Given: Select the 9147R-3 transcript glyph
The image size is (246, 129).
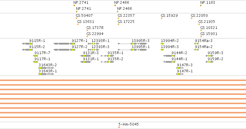Looking at the screenshot, I should coord(180,68).
